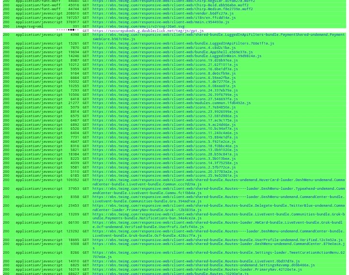Select the 376917 size cell
The height and width of the screenshot is (275, 349).
tap(73, 22)
